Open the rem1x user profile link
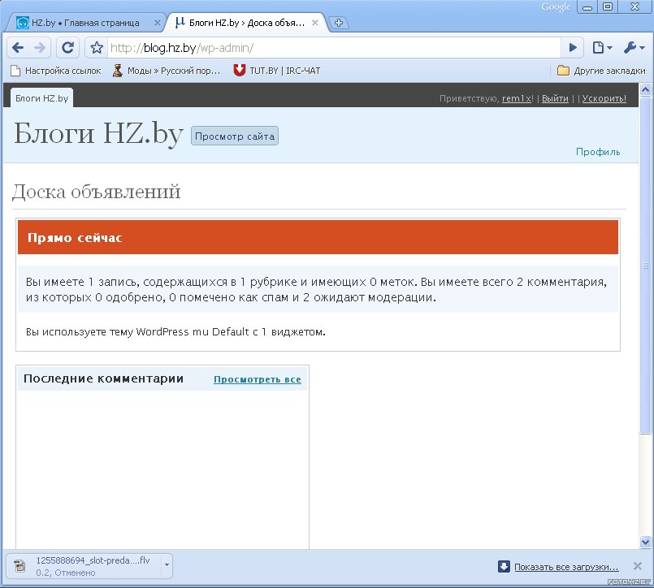The width and height of the screenshot is (654, 588). coord(517,98)
